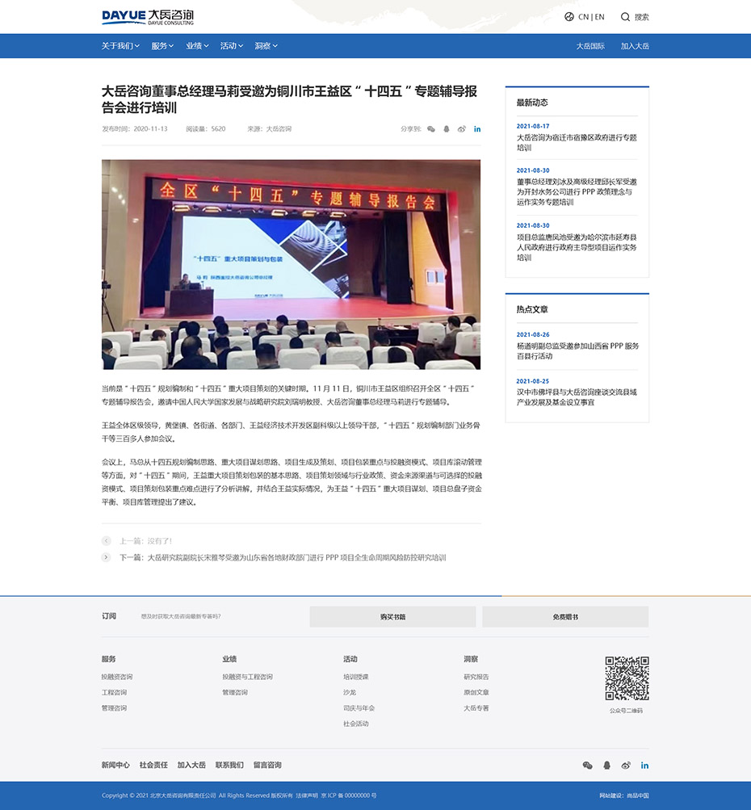Expand the 洞察 navigation dropdown

[266, 46]
